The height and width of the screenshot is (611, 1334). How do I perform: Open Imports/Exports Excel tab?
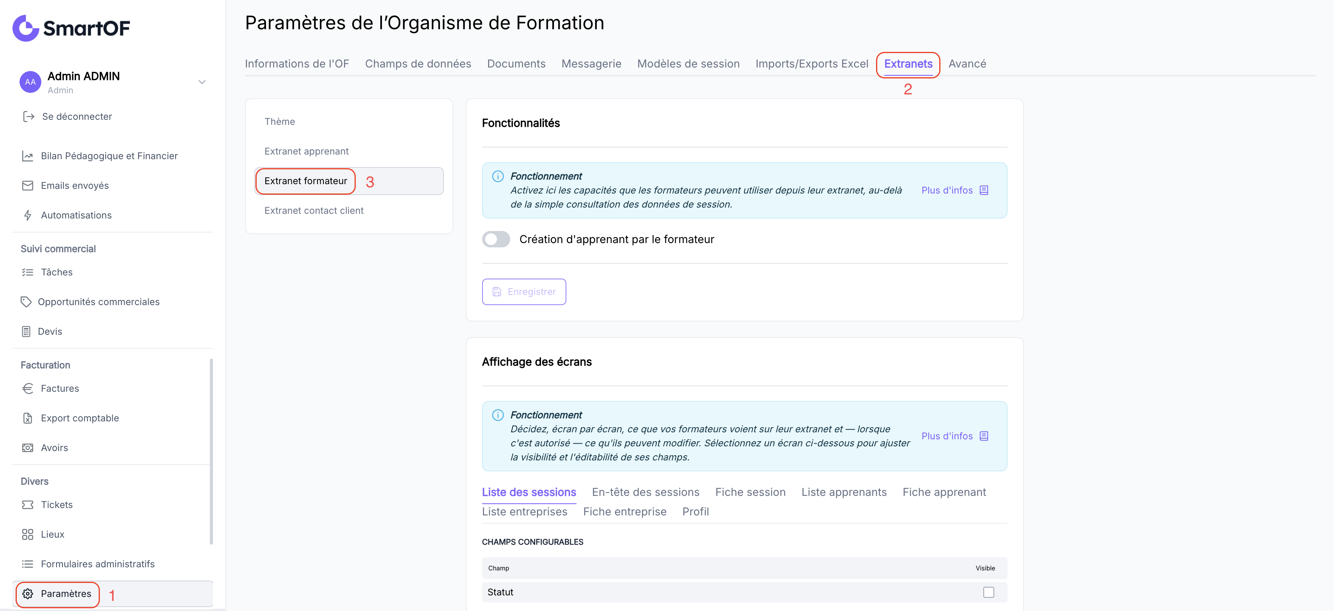click(811, 64)
